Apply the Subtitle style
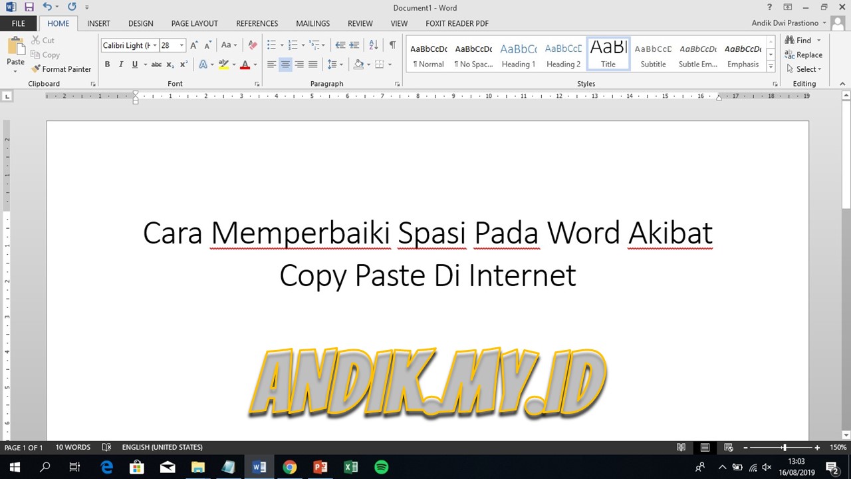 tap(653, 55)
